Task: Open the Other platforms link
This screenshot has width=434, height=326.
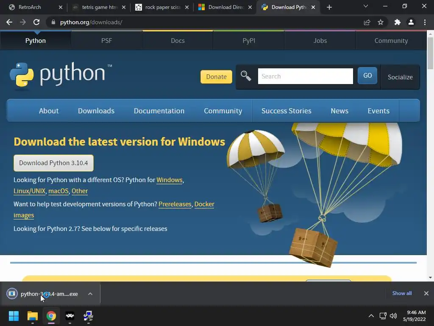Action: point(80,191)
